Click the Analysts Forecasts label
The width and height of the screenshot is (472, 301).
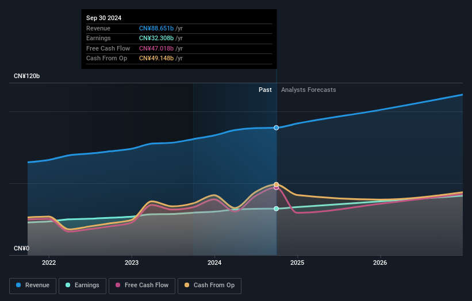coord(309,90)
